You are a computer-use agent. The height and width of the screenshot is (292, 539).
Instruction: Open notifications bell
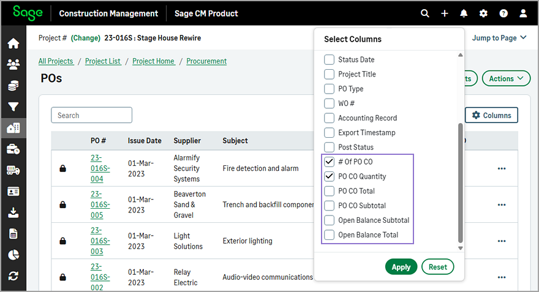[x=464, y=13]
